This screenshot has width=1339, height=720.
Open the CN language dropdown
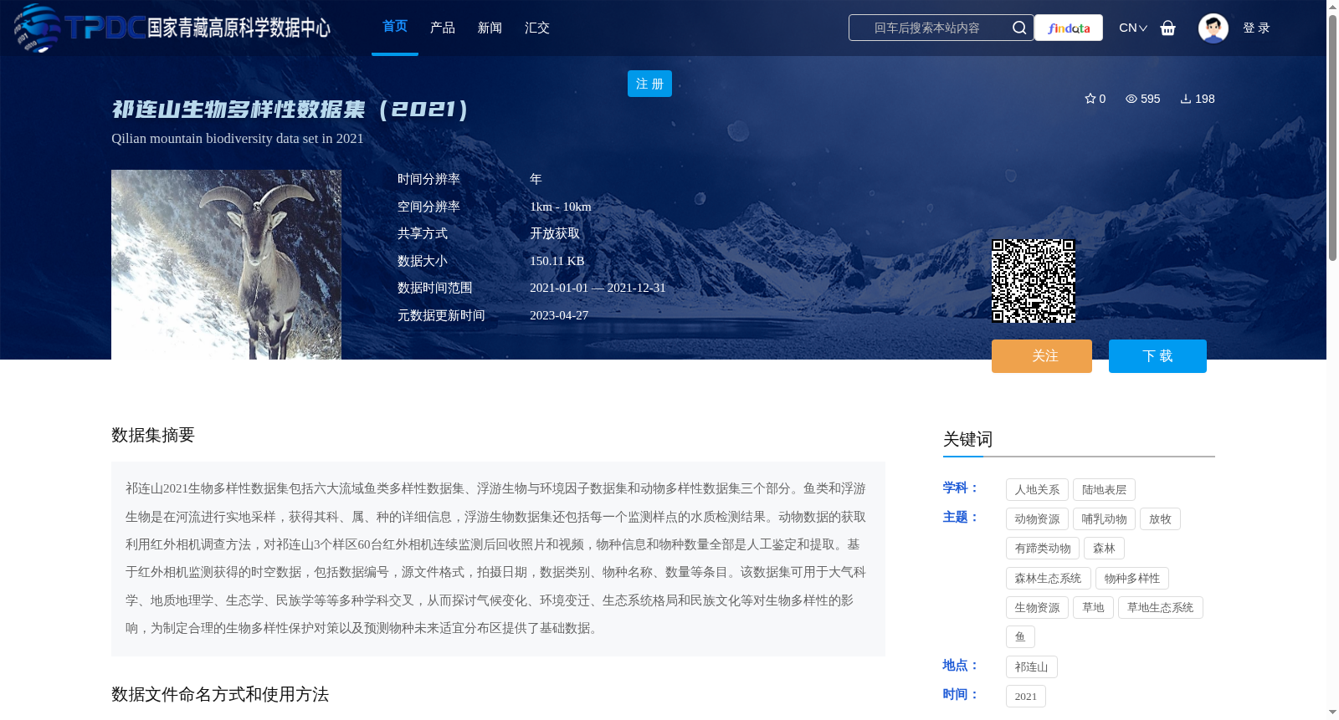click(1133, 28)
